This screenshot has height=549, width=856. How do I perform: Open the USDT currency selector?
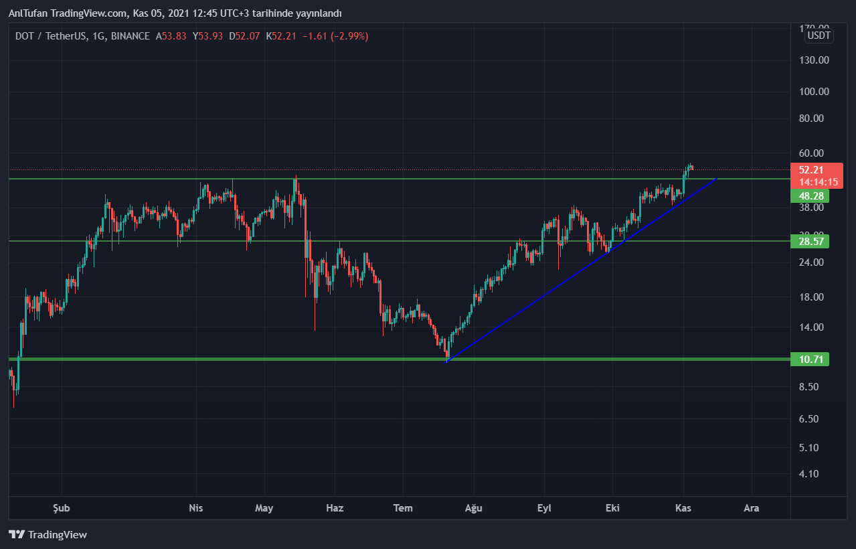point(819,35)
